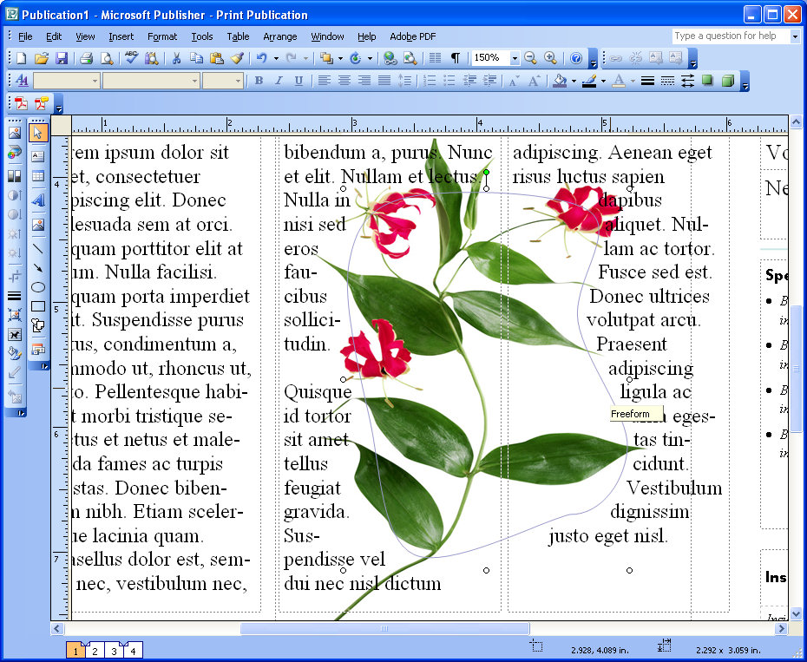Open the File menu
This screenshot has height=662, width=807.
[x=25, y=36]
